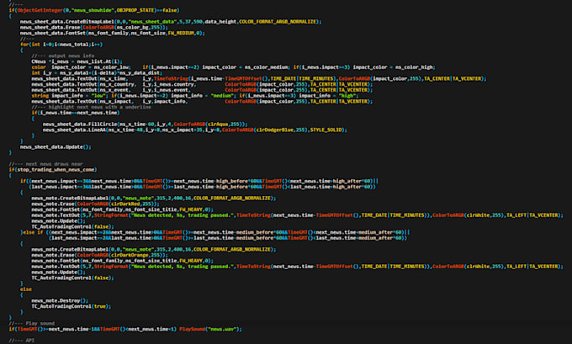Click the if(stop_trading_when_news_come) line
The image size is (572, 344).
click(x=49, y=169)
